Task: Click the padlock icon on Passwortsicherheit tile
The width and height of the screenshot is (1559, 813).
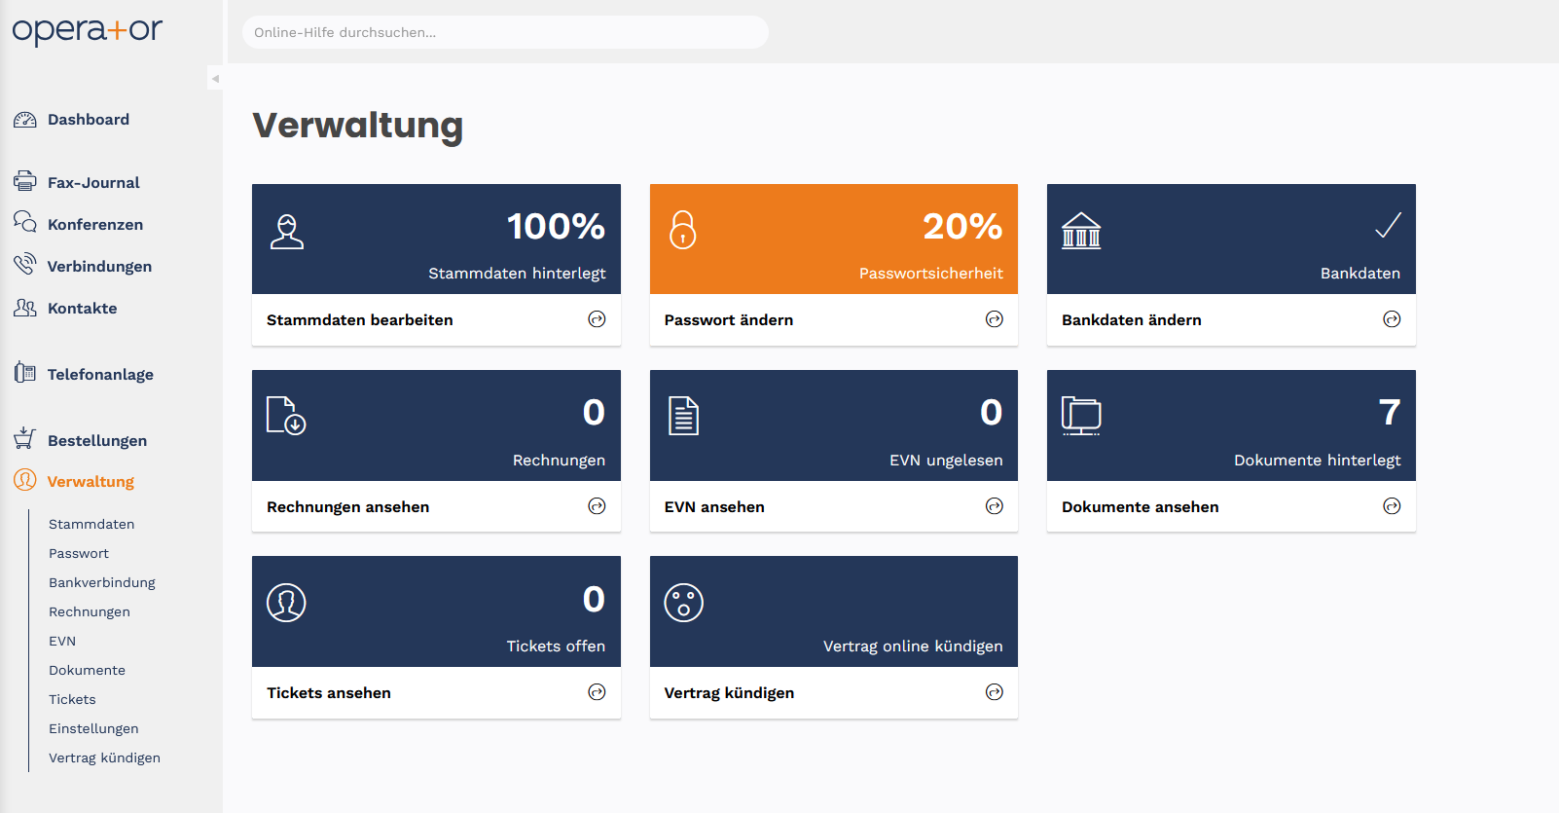Action: [683, 230]
